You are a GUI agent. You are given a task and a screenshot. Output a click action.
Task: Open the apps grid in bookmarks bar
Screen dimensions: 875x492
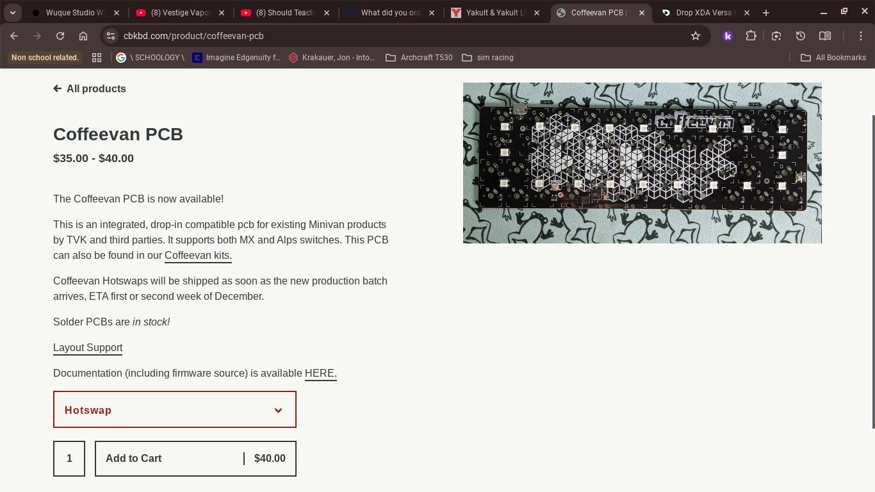tap(97, 58)
